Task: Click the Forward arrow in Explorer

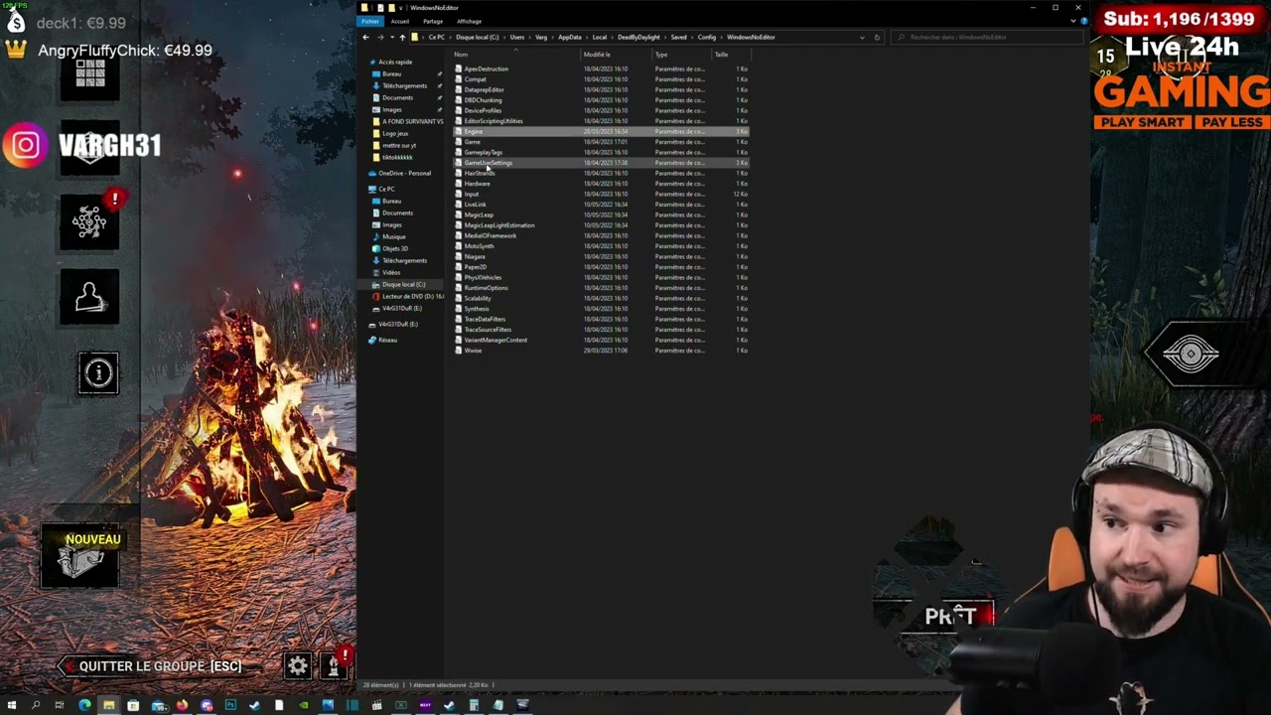Action: pos(379,37)
